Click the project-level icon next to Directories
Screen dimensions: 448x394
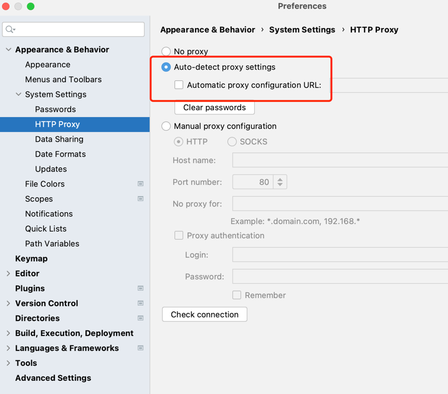click(140, 318)
